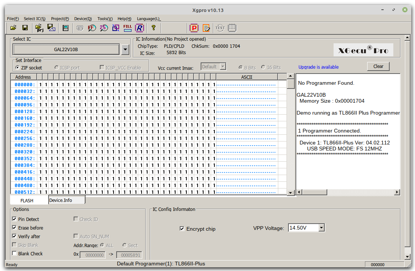This screenshot has width=415, height=271.
Task: Click the Upgrade is available link
Action: coord(318,67)
